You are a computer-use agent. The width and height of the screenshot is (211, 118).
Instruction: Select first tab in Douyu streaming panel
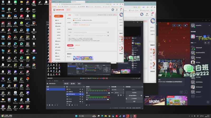tap(69, 15)
